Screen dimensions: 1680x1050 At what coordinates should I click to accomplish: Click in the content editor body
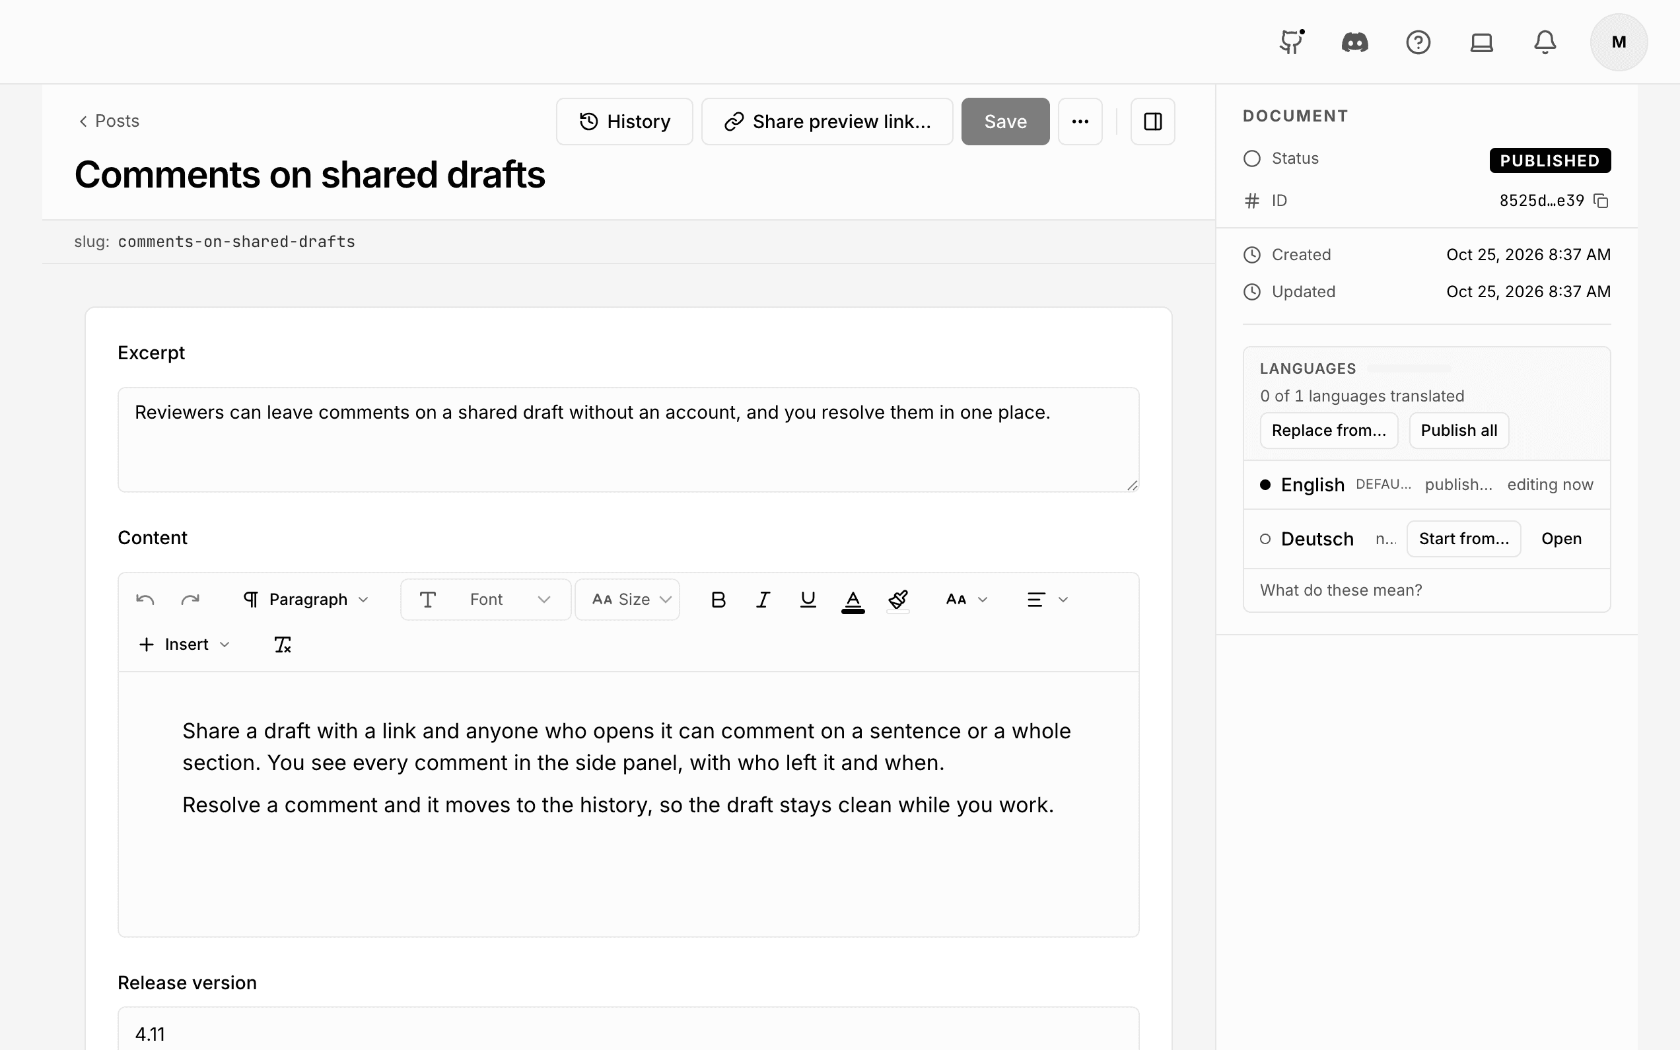click(x=627, y=804)
